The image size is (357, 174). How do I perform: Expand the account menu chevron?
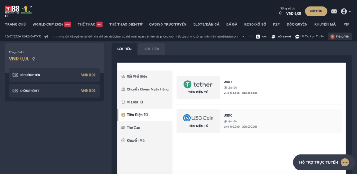tap(350, 12)
